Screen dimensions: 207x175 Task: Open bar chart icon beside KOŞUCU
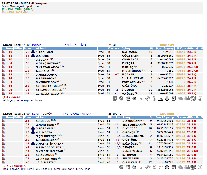click(4, 121)
